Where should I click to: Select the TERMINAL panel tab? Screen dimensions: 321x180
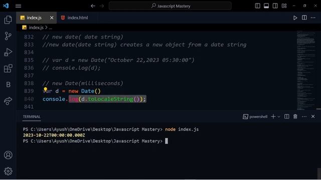coord(32,116)
